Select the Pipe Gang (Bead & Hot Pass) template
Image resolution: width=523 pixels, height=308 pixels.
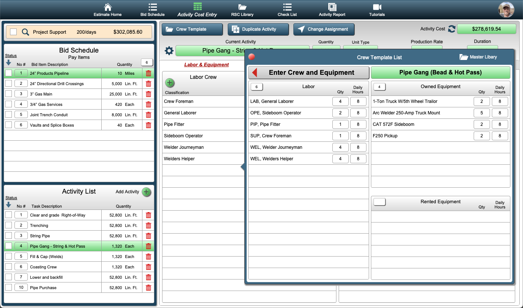pos(441,73)
